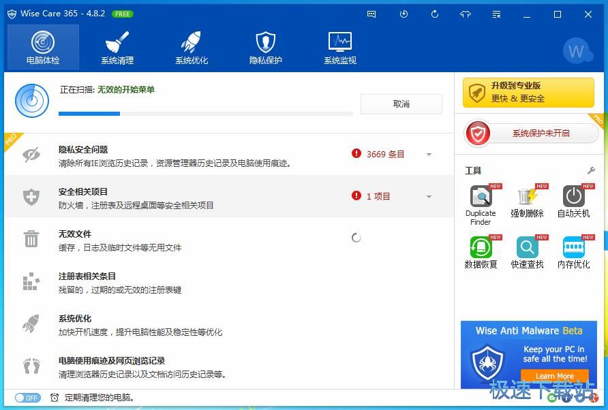Open the 自动关机 auto shutdown tool

coord(573,201)
